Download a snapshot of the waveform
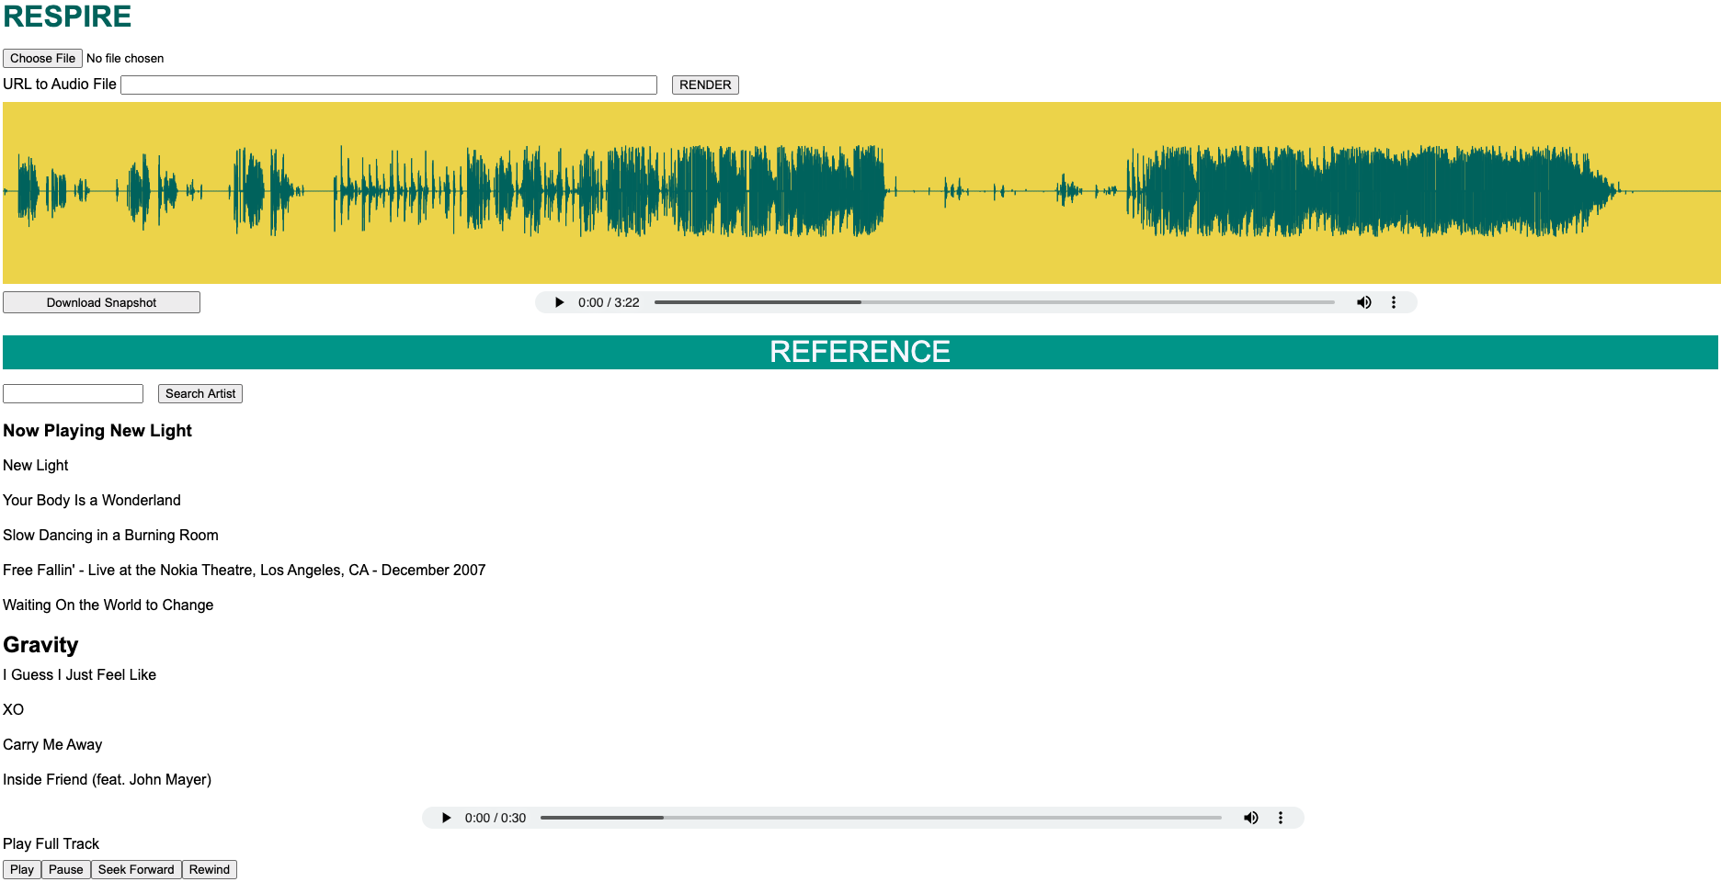This screenshot has height=882, width=1721. 101,302
